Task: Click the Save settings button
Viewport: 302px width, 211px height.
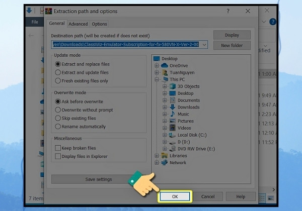Action: (99, 179)
